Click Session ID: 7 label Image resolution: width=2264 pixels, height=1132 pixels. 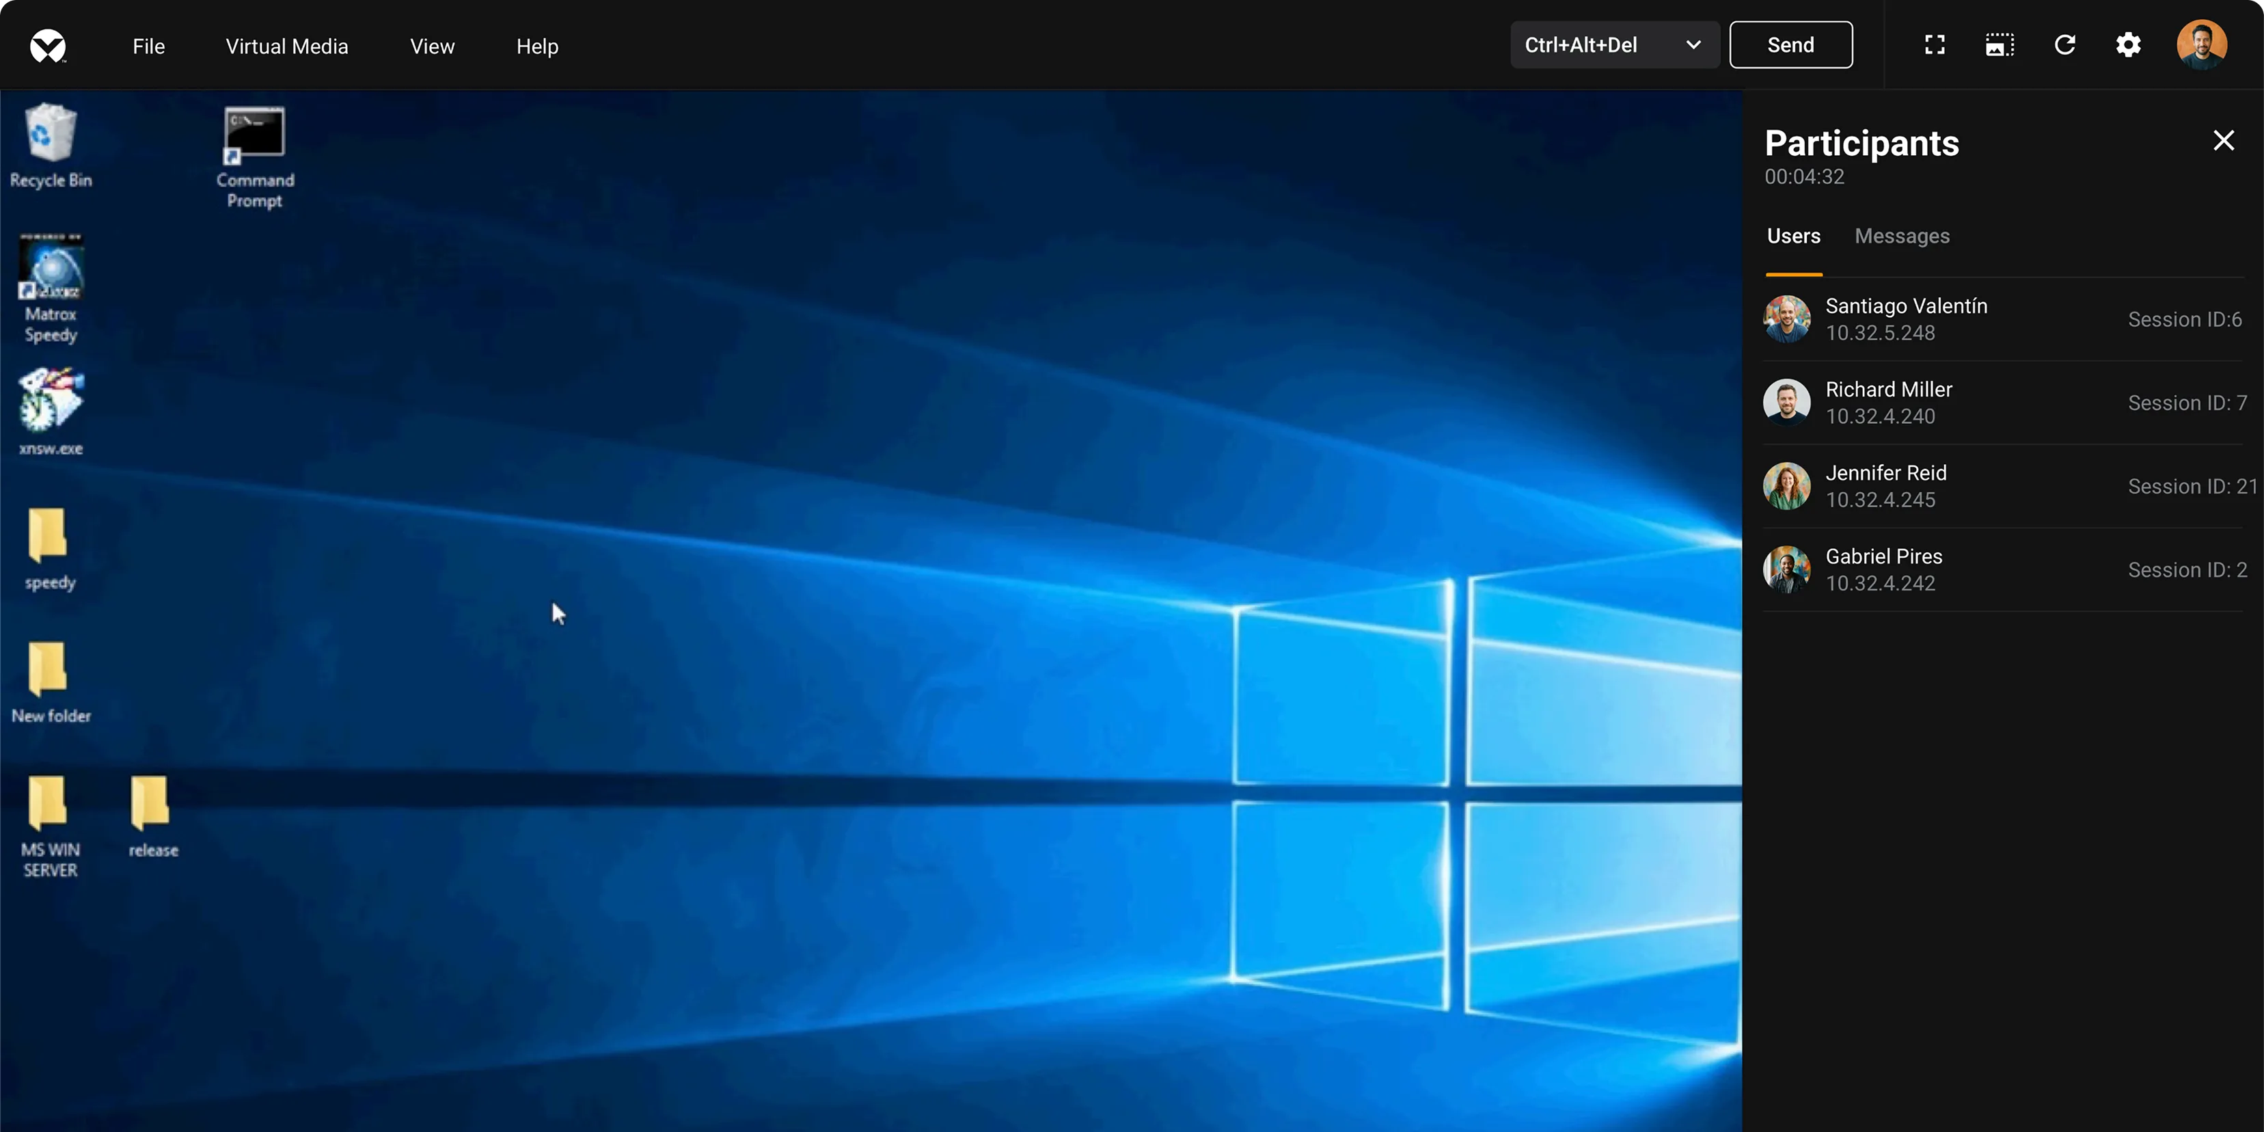[x=2187, y=403]
